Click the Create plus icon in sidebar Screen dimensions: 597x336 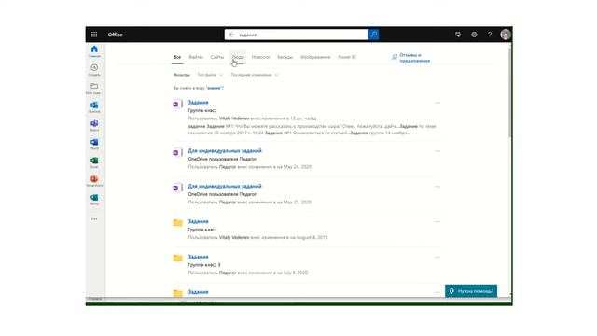tap(94, 69)
